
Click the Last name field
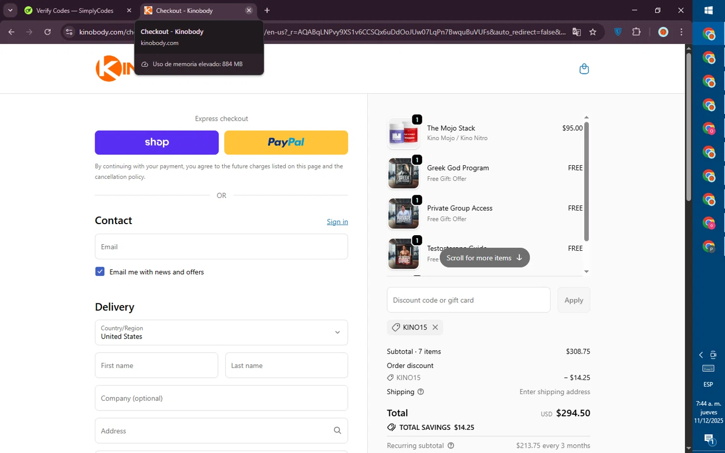[x=287, y=366]
